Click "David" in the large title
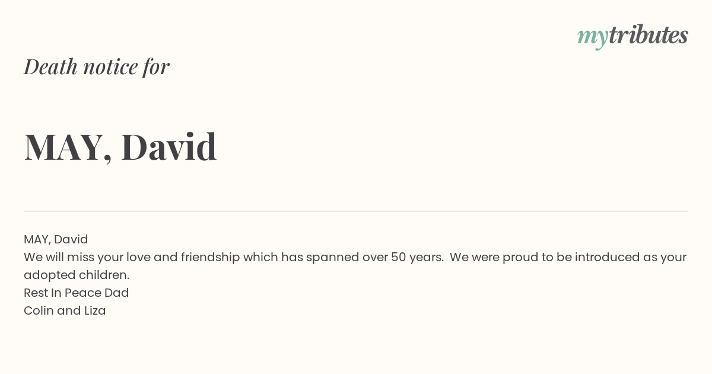 click(x=169, y=147)
